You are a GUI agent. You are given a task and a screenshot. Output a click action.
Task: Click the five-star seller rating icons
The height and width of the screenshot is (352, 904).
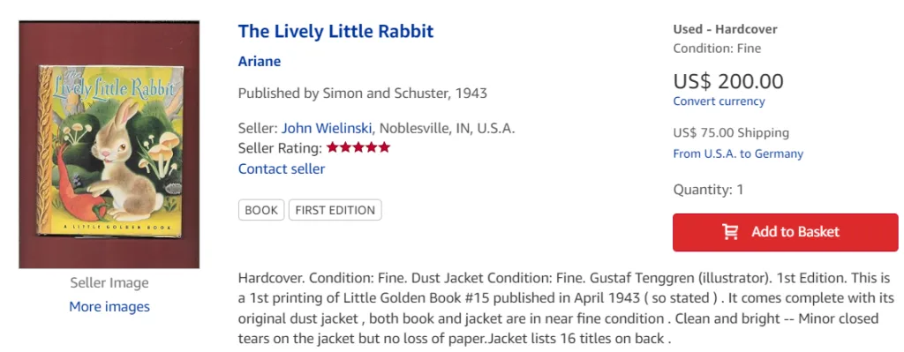[x=358, y=147]
